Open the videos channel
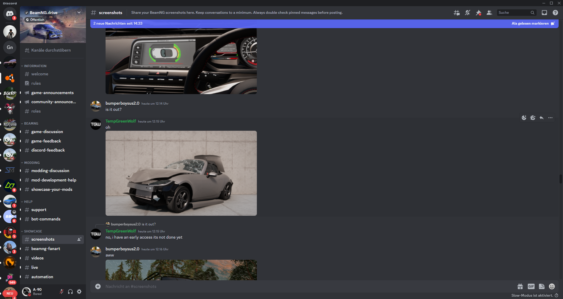This screenshot has width=563, height=299. point(53,258)
